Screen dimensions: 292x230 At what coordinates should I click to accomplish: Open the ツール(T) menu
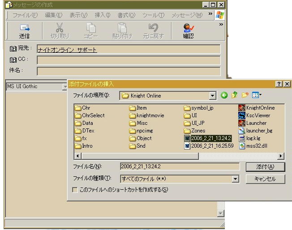click(x=154, y=15)
